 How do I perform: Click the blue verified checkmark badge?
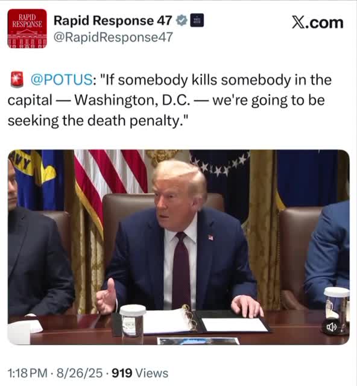pyautogui.click(x=182, y=21)
